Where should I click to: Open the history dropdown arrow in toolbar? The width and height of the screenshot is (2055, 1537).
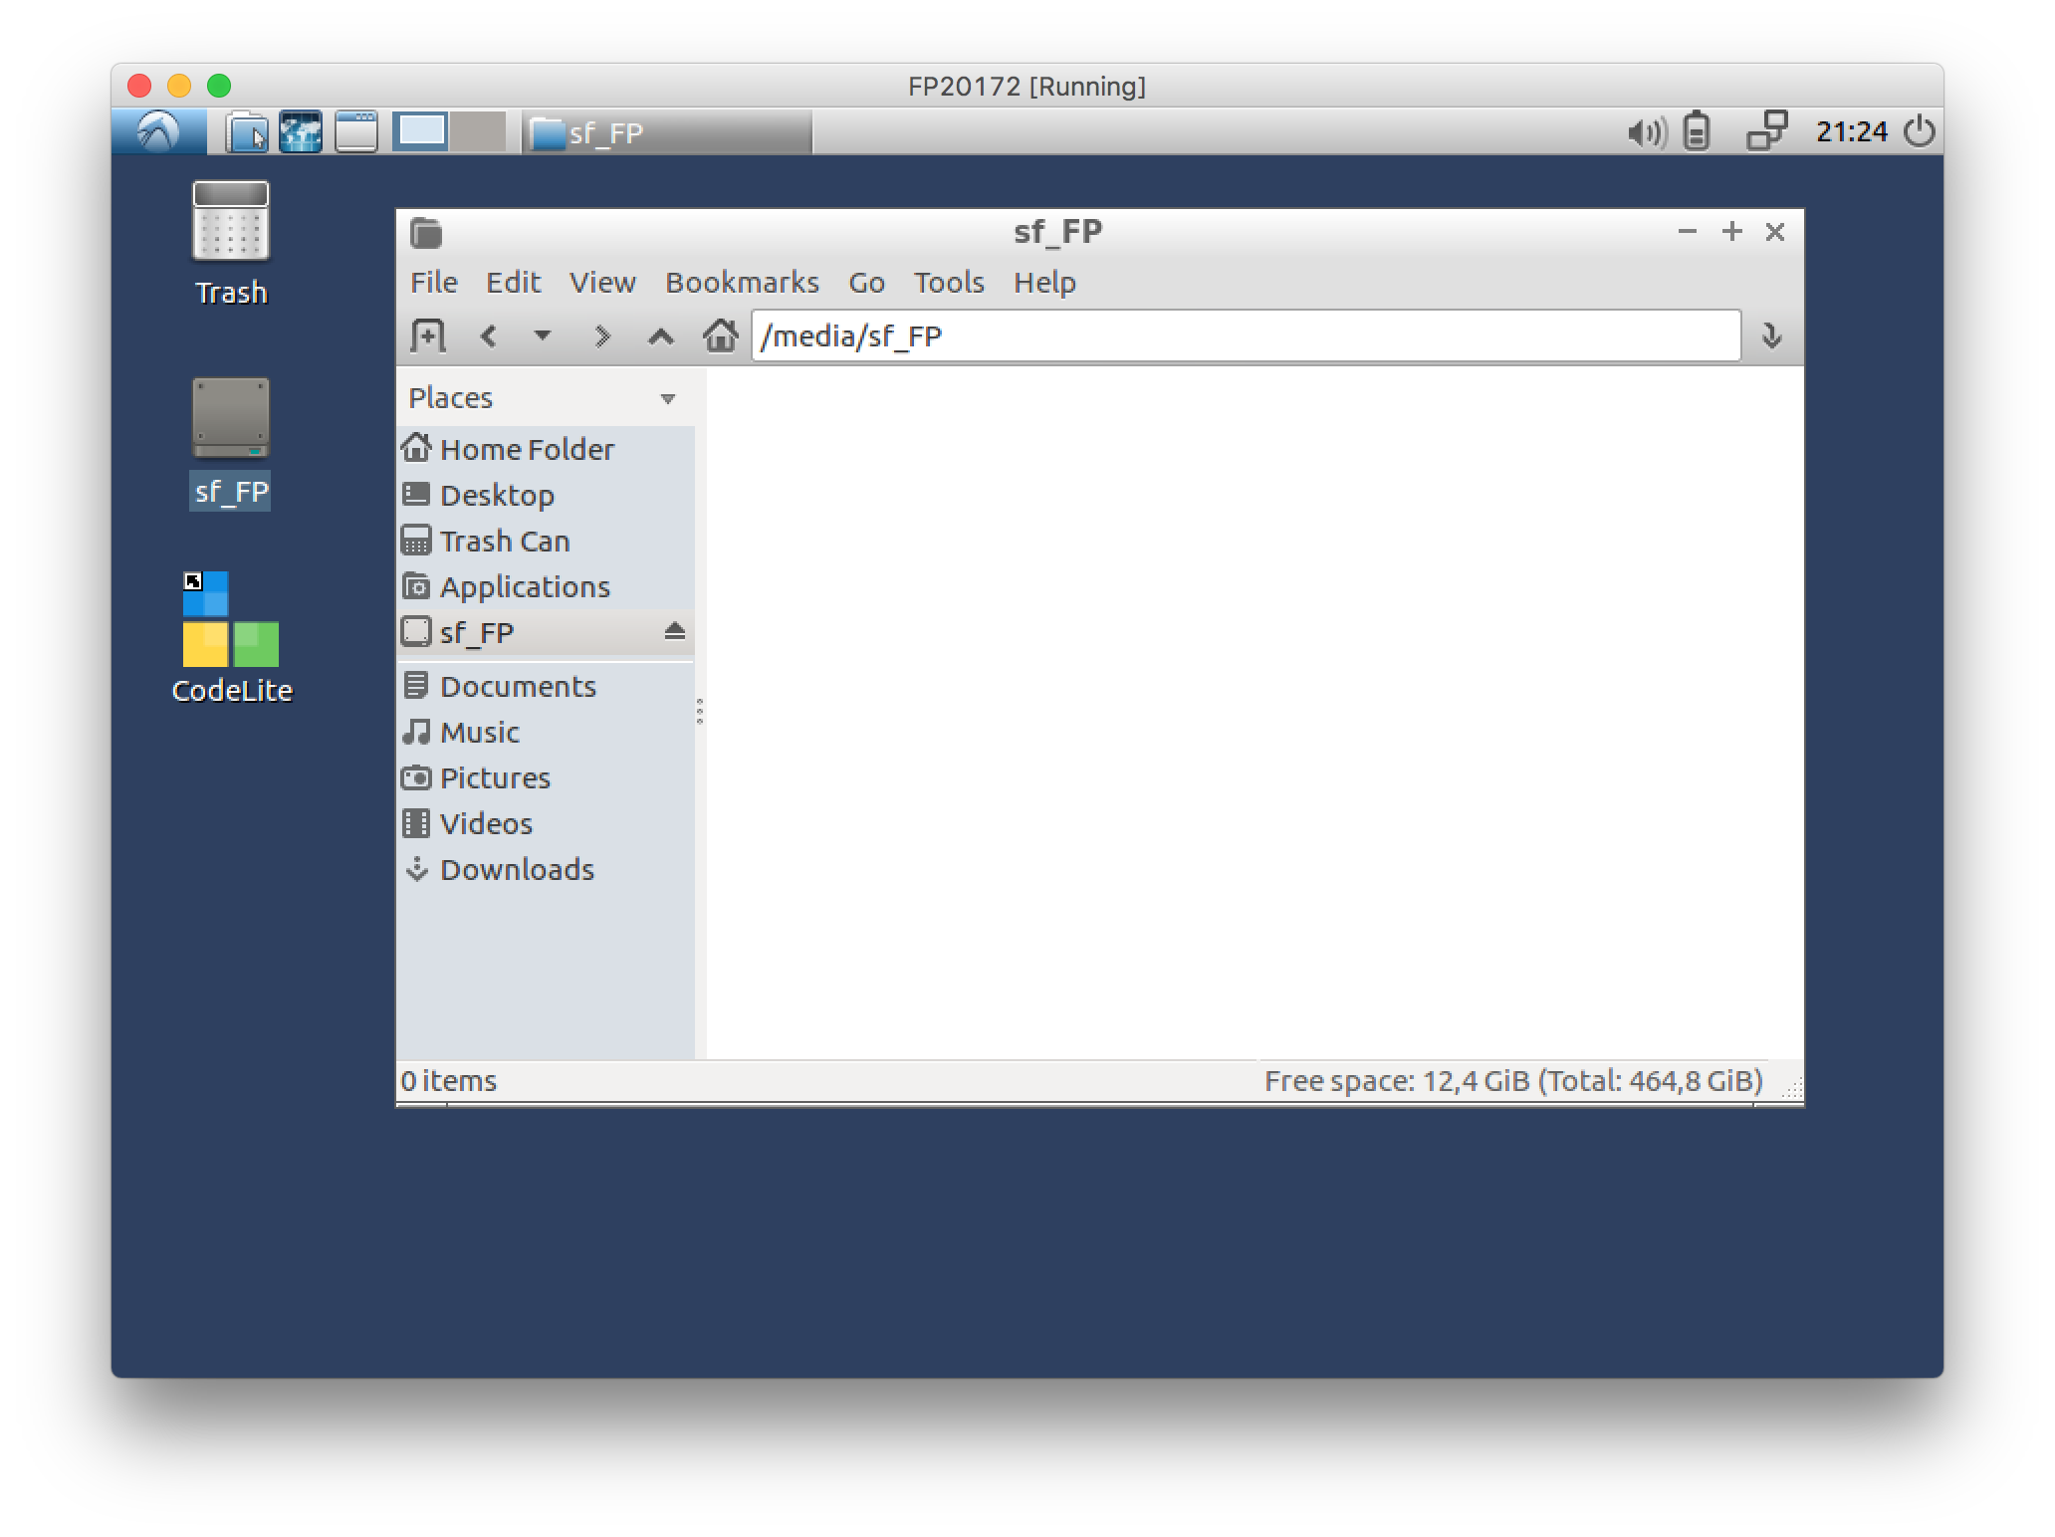tap(543, 335)
